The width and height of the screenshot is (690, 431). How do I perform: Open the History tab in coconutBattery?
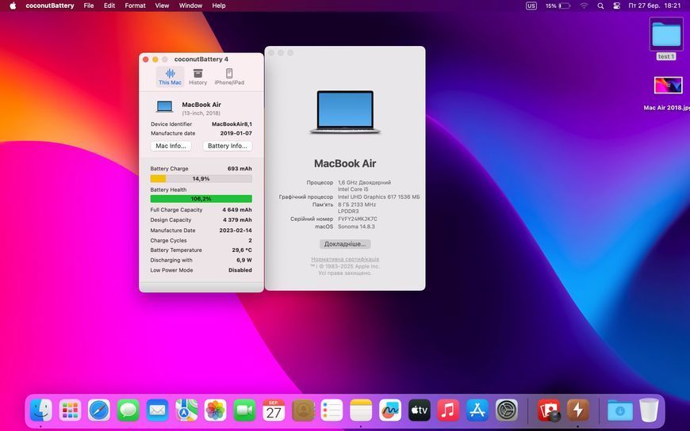(197, 77)
